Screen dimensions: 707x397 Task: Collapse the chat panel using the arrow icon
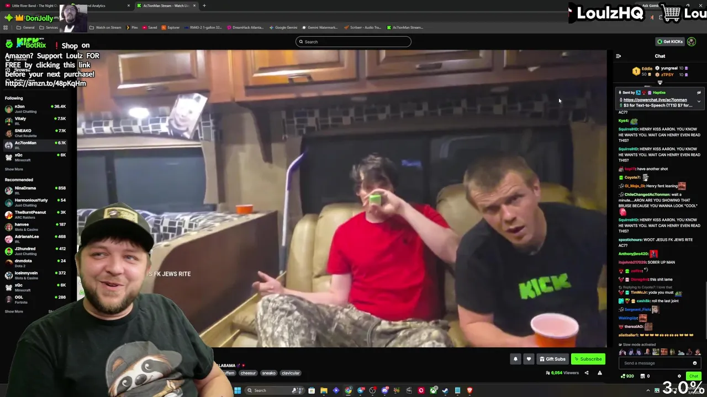tap(618, 56)
